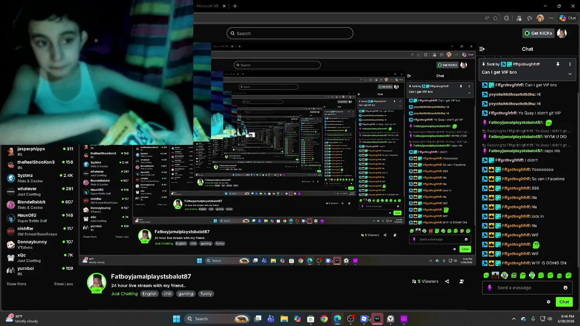Select the last green emote in quick row

pos(569,275)
